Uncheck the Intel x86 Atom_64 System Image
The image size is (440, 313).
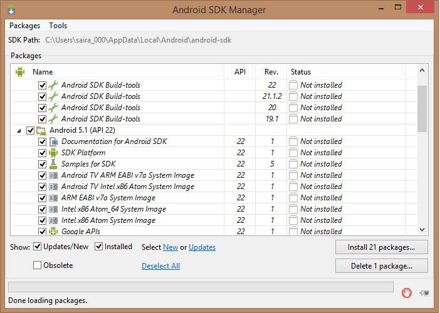click(43, 209)
